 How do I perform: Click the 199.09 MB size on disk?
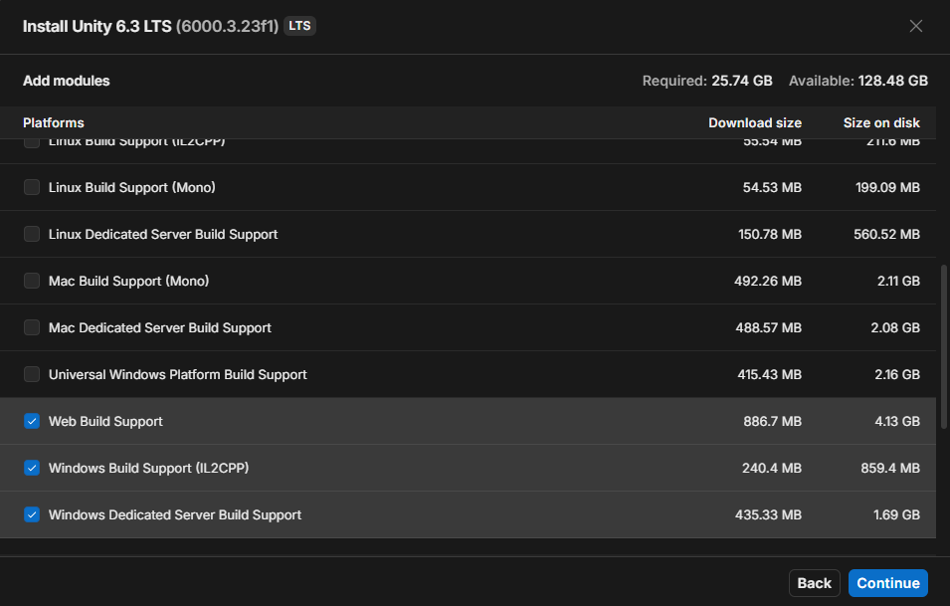click(x=887, y=187)
